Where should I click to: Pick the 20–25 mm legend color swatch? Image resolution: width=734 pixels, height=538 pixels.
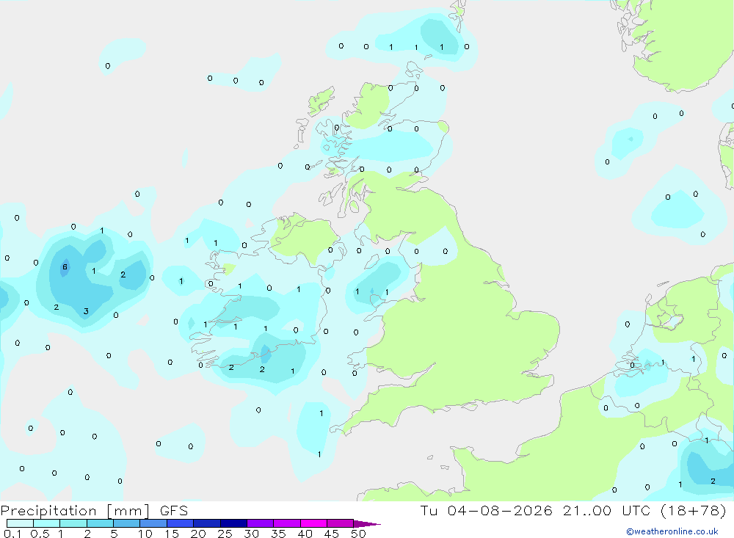pos(206,523)
